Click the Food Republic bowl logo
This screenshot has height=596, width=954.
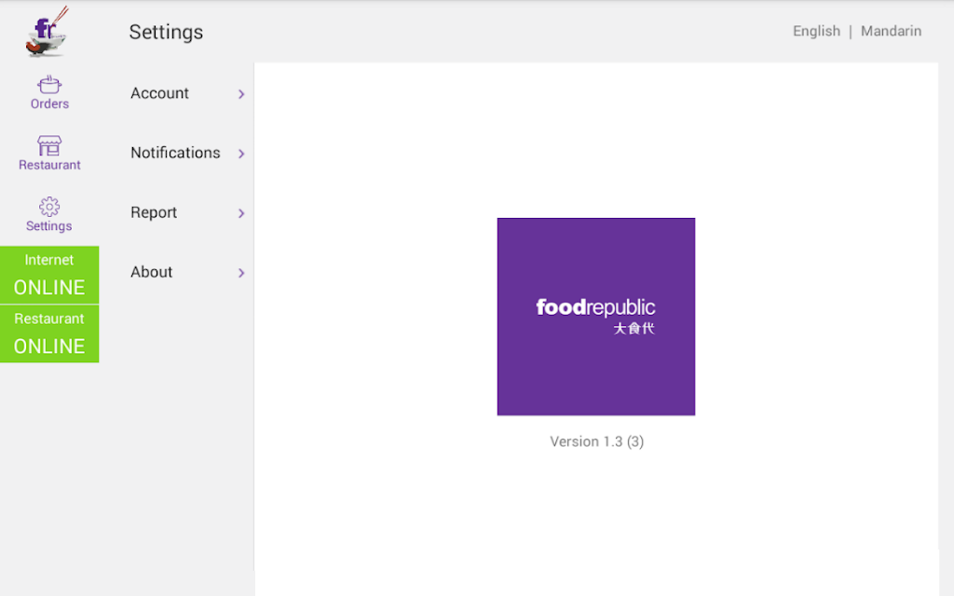click(47, 32)
